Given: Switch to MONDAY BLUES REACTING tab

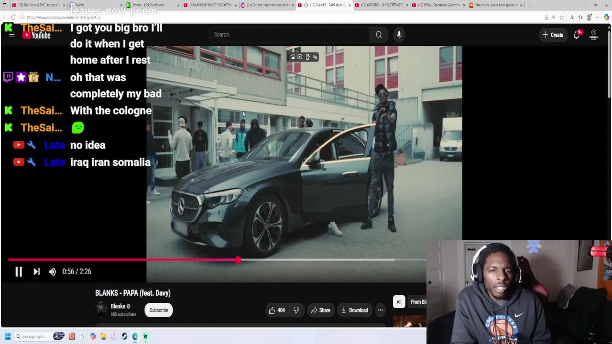Looking at the screenshot, I should 210,5.
